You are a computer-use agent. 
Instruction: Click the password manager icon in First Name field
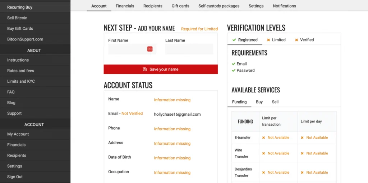150,49
